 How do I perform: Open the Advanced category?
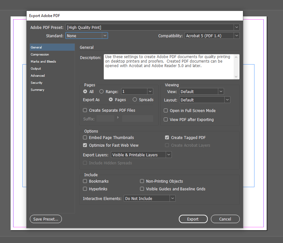[x=52, y=75]
